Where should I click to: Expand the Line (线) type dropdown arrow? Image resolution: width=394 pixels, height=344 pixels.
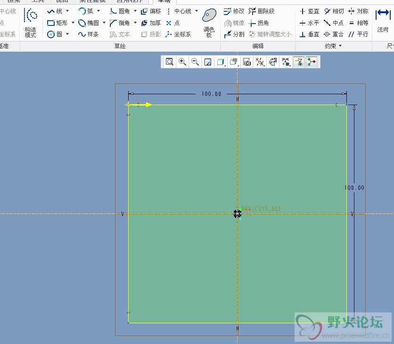coord(67,11)
